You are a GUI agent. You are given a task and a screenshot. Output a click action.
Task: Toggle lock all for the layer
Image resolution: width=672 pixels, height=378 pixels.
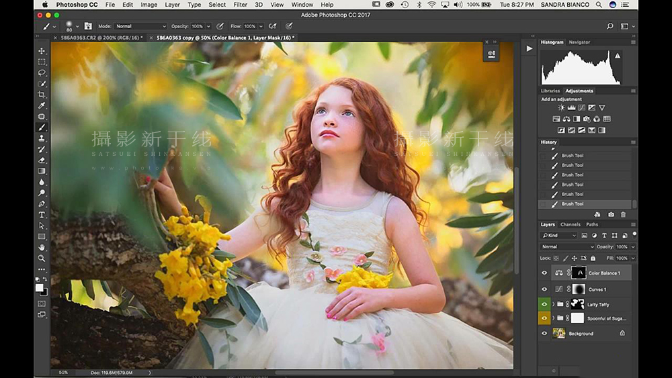point(593,258)
